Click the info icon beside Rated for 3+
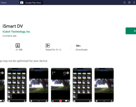Screen dimensions: 136x107 (x=60, y=50)
